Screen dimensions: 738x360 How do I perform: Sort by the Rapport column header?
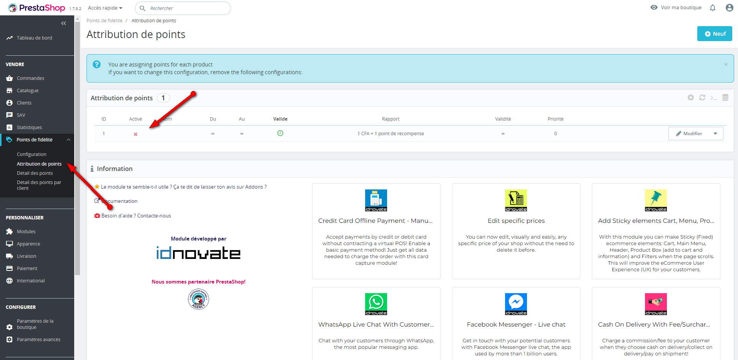click(x=391, y=119)
